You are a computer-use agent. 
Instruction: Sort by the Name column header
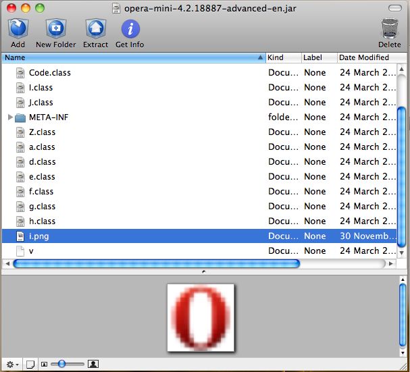pyautogui.click(x=133, y=57)
